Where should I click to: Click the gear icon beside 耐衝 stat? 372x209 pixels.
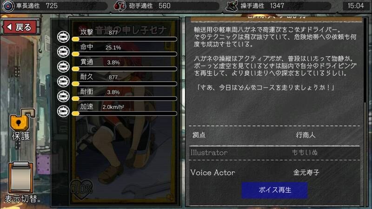[63, 96]
